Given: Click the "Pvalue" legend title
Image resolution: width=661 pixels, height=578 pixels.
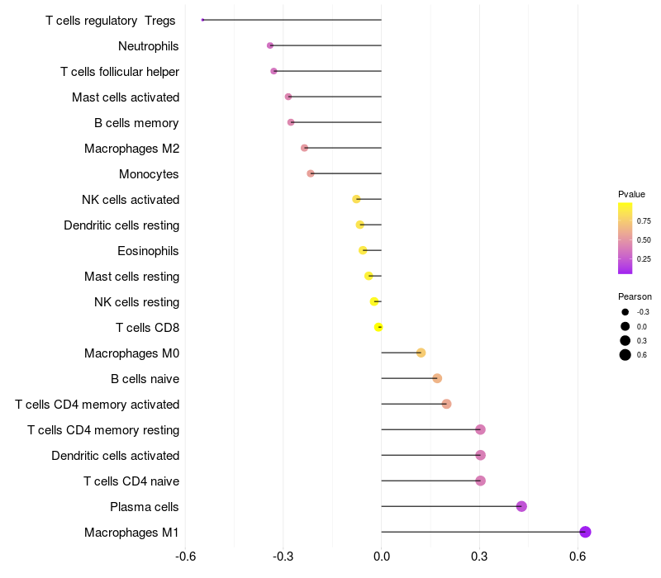Looking at the screenshot, I should pyautogui.click(x=631, y=194).
